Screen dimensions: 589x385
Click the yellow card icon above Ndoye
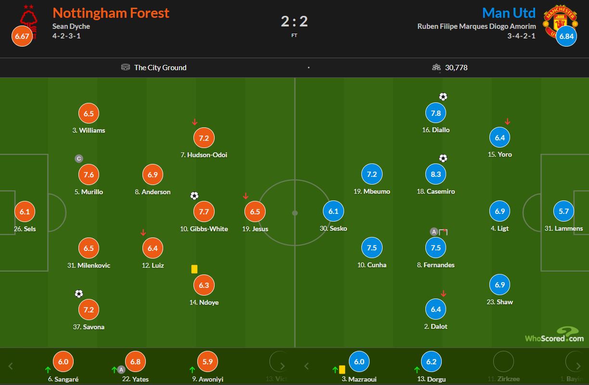click(x=194, y=269)
